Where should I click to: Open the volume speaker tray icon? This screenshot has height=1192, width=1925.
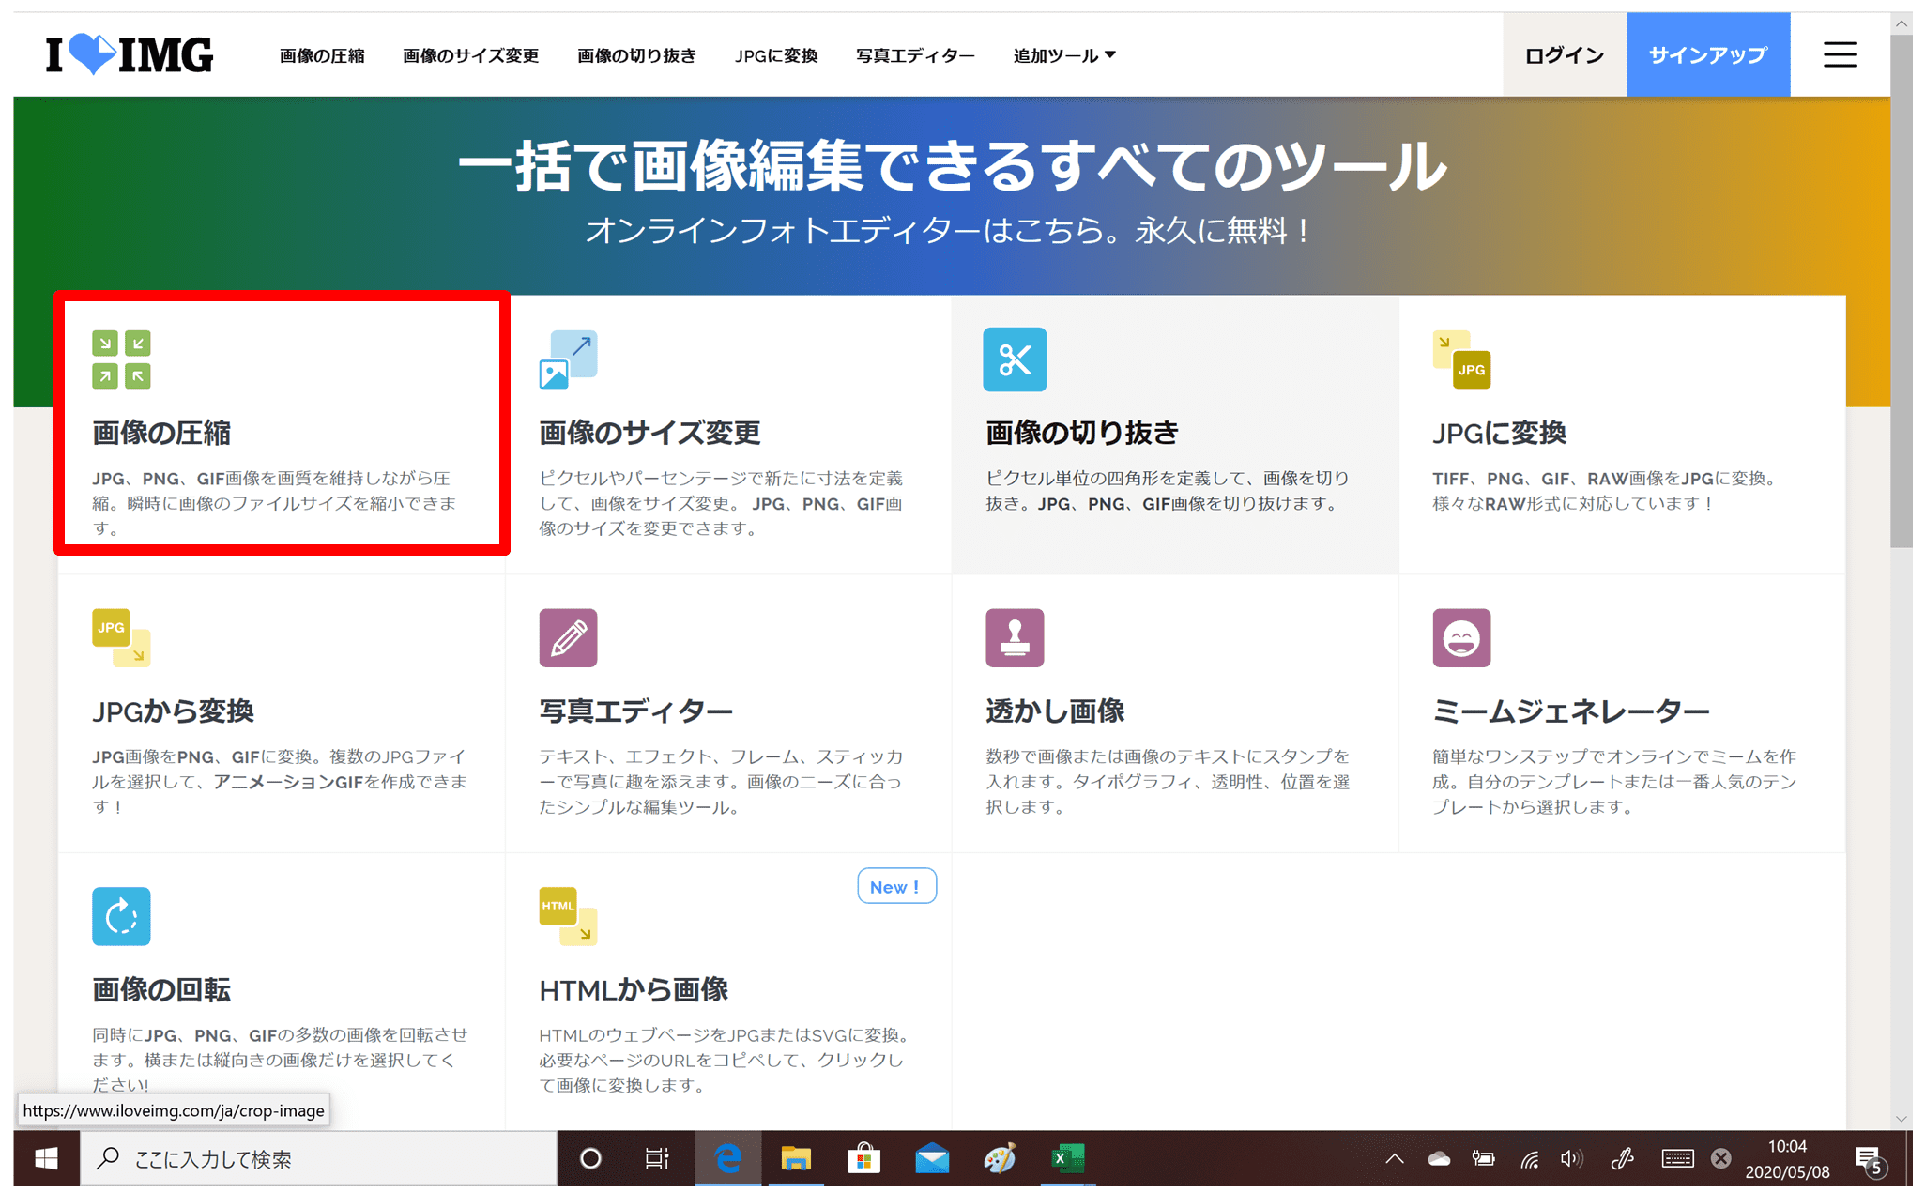click(1572, 1159)
